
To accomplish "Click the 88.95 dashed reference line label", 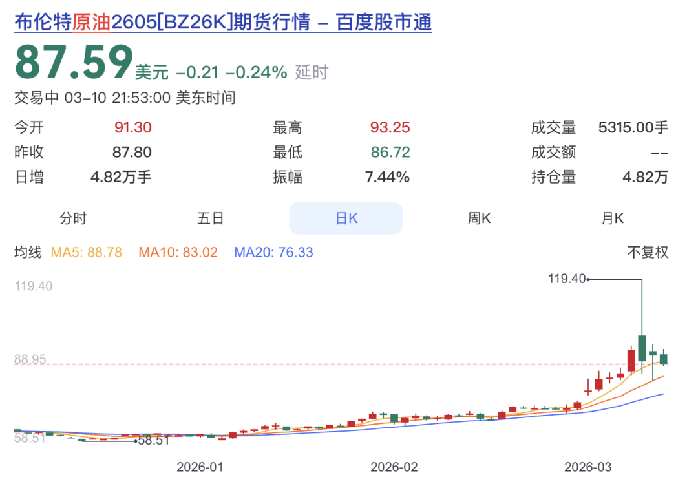I will point(30,359).
